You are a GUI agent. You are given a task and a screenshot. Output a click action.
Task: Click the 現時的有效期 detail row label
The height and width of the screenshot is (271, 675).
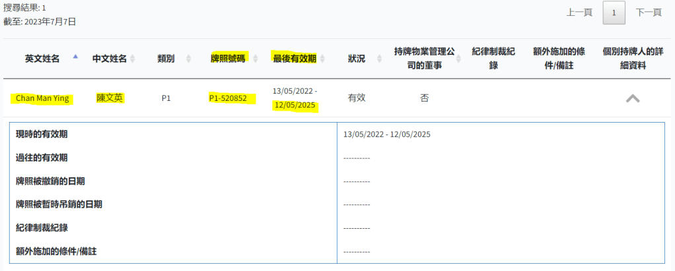pyautogui.click(x=42, y=135)
